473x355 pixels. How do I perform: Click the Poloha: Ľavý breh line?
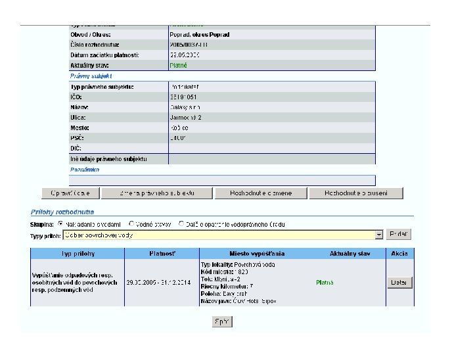224,294
